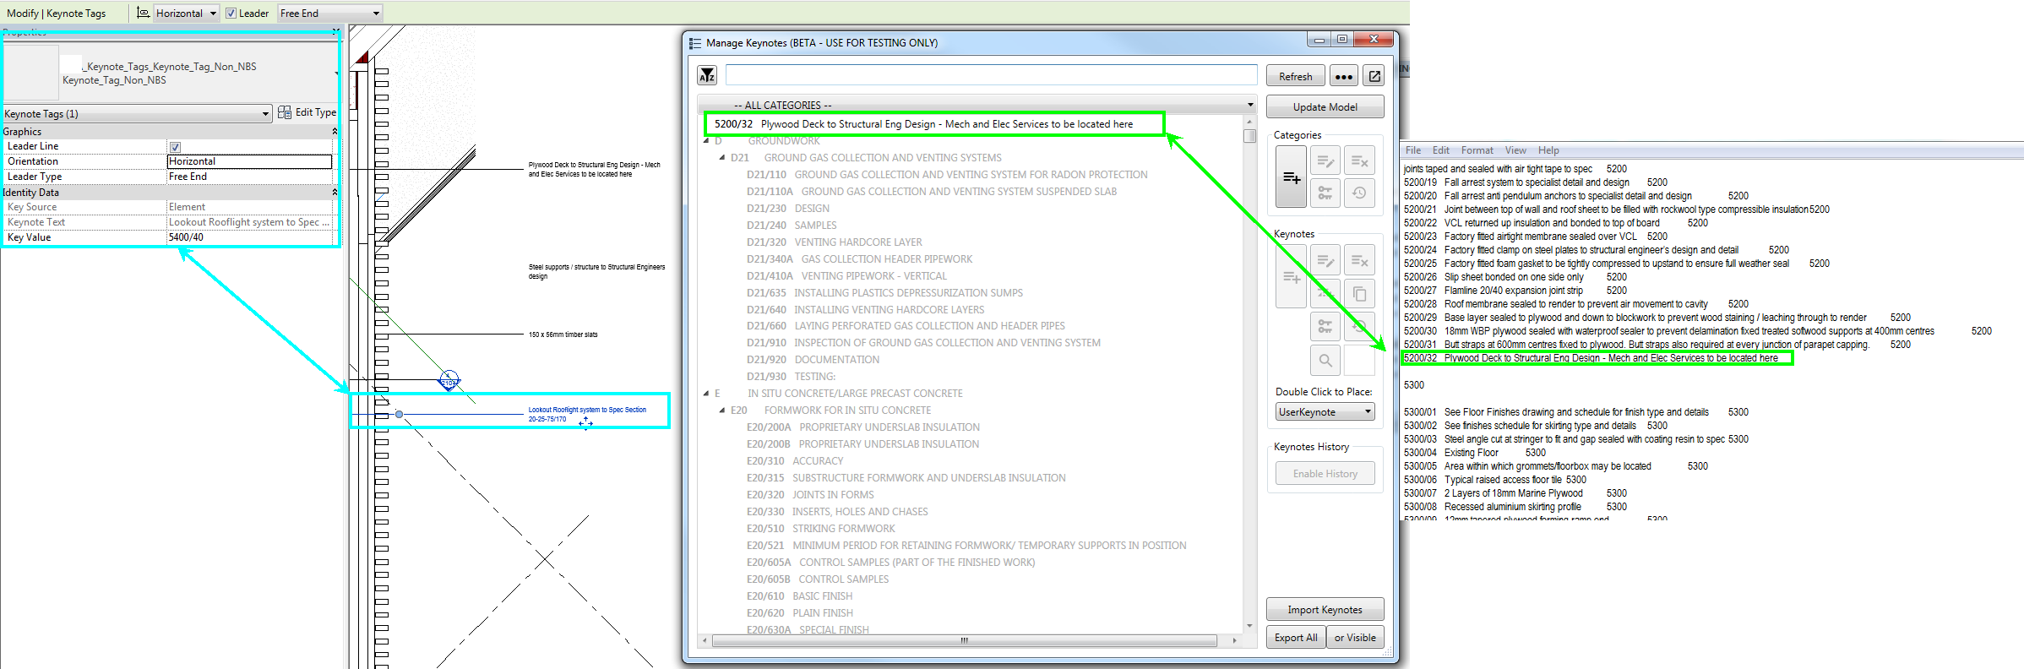The image size is (2024, 669).
Task: Open the Horizontal orientation dropdown in options bar
Action: [187, 14]
